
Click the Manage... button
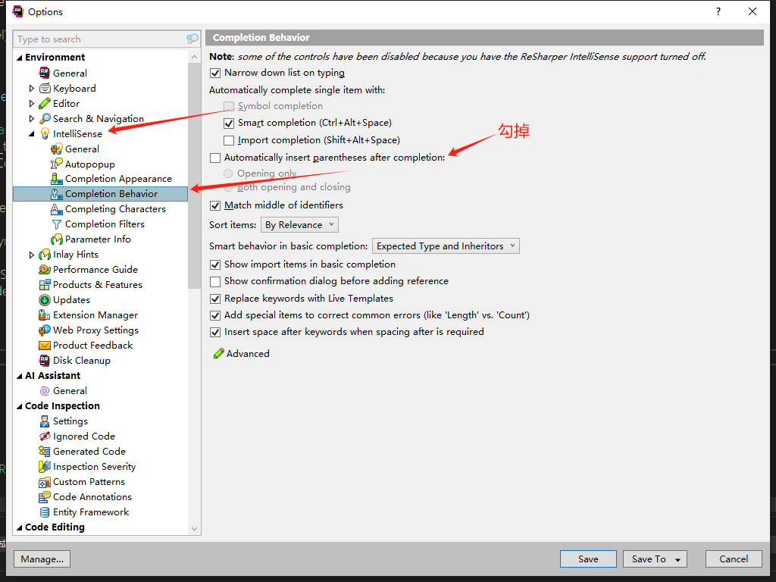coord(42,559)
